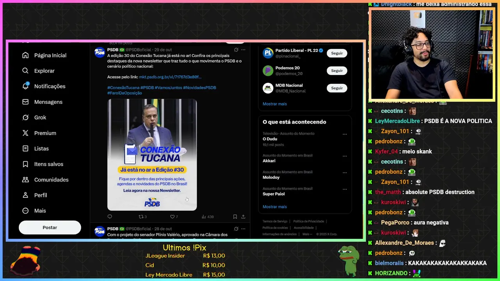Bookmark the Conexão Tucana post
Image resolution: width=500 pixels, height=281 pixels.
point(235,217)
